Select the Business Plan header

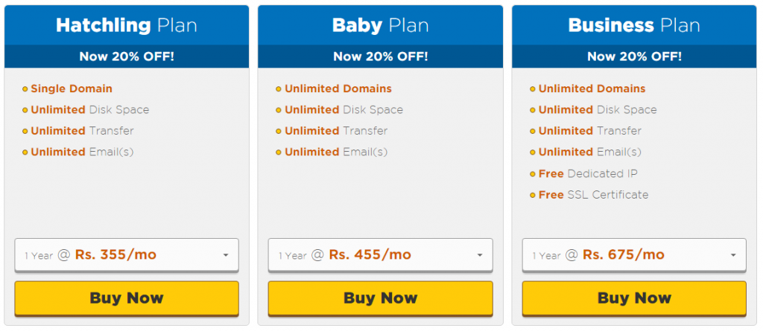[x=634, y=25]
